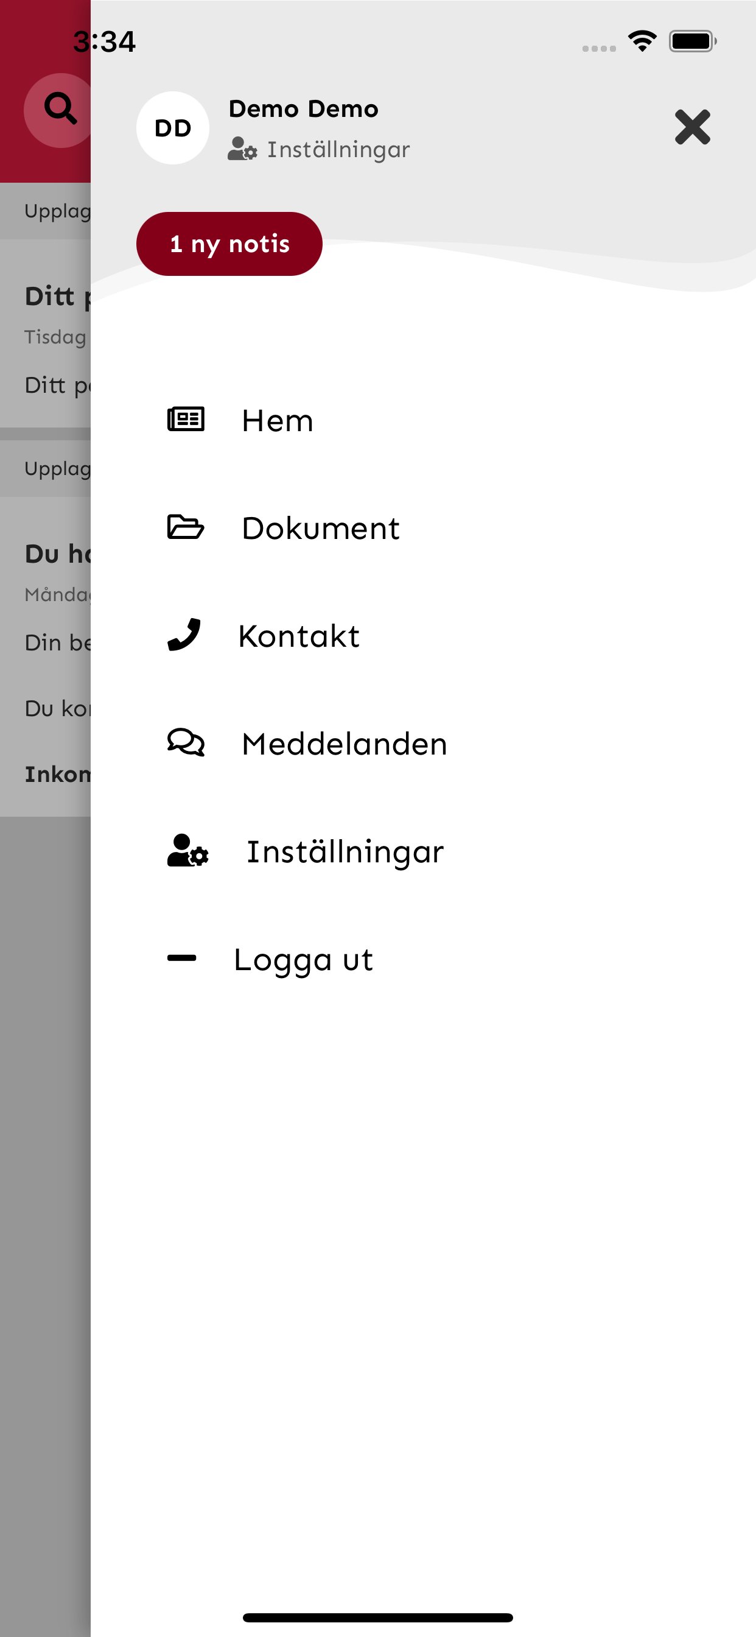Tap the search magnifier icon
This screenshot has width=756, height=1637.
[60, 109]
